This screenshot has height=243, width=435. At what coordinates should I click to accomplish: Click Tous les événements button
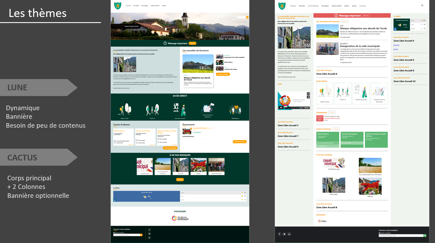point(239,141)
